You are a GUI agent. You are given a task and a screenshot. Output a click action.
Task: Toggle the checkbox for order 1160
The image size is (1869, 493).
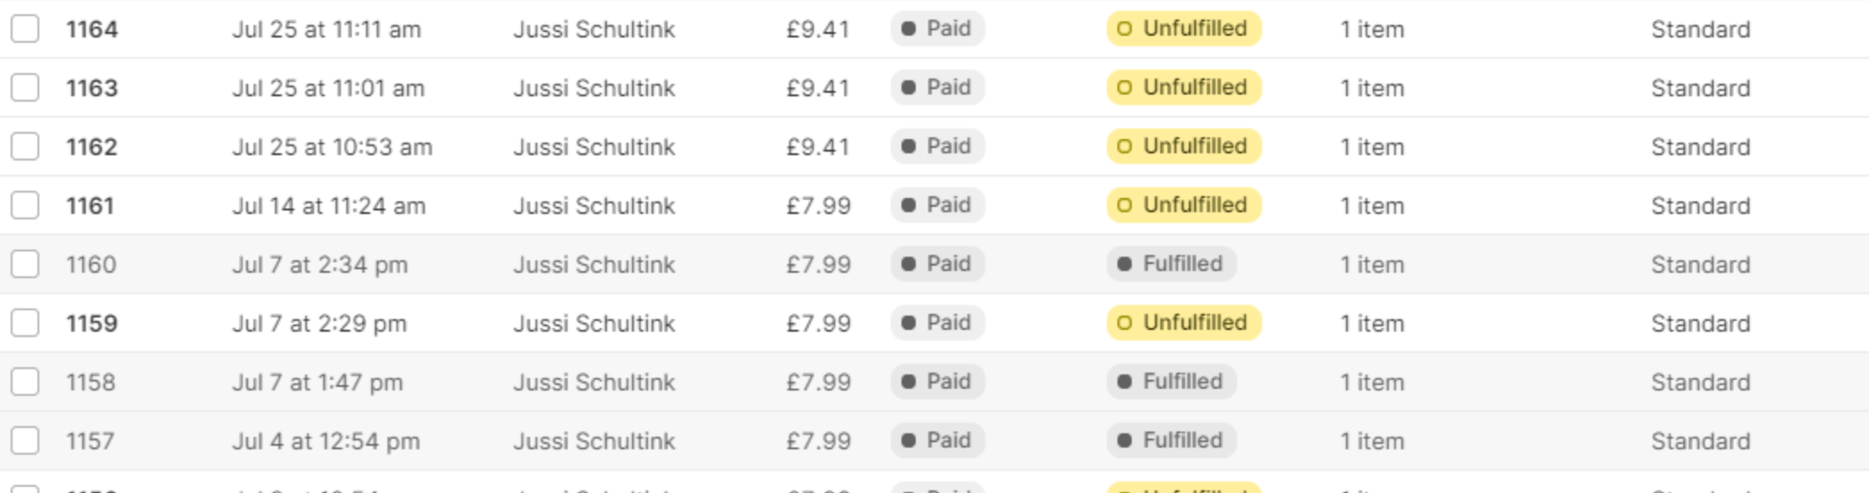25,264
